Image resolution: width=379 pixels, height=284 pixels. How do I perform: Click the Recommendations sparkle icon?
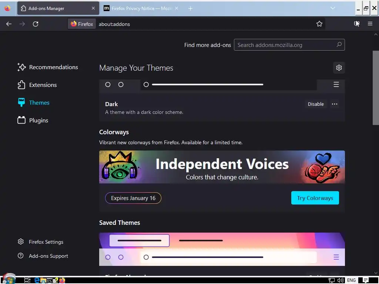click(x=21, y=67)
